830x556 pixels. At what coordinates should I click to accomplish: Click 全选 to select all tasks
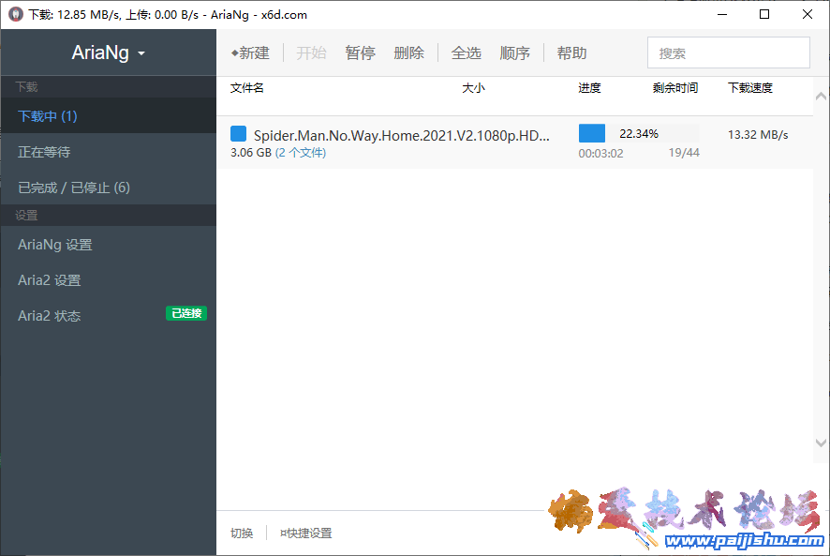466,53
